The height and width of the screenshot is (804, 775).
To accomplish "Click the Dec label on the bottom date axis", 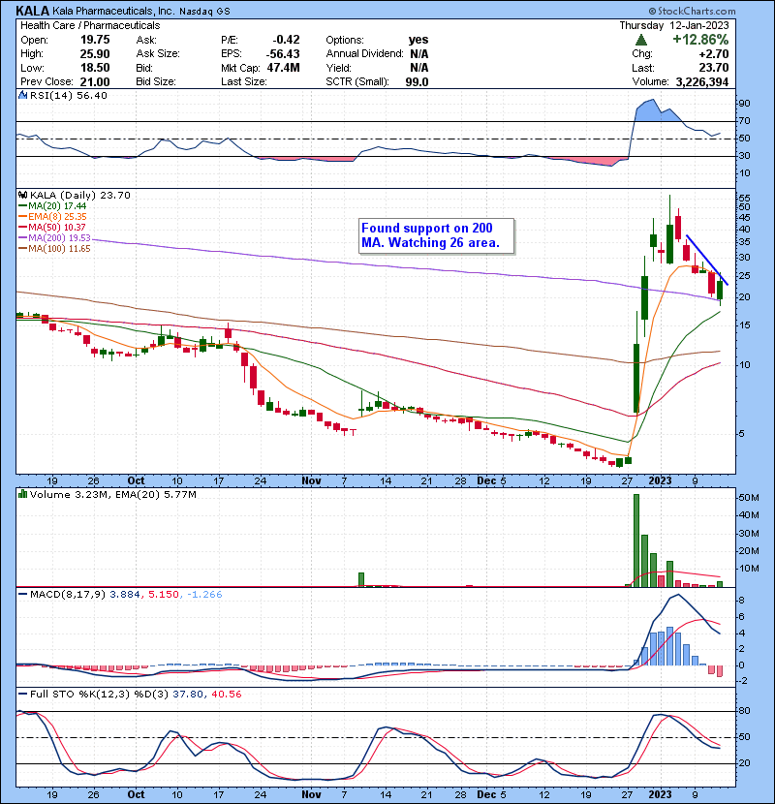I will coord(485,794).
